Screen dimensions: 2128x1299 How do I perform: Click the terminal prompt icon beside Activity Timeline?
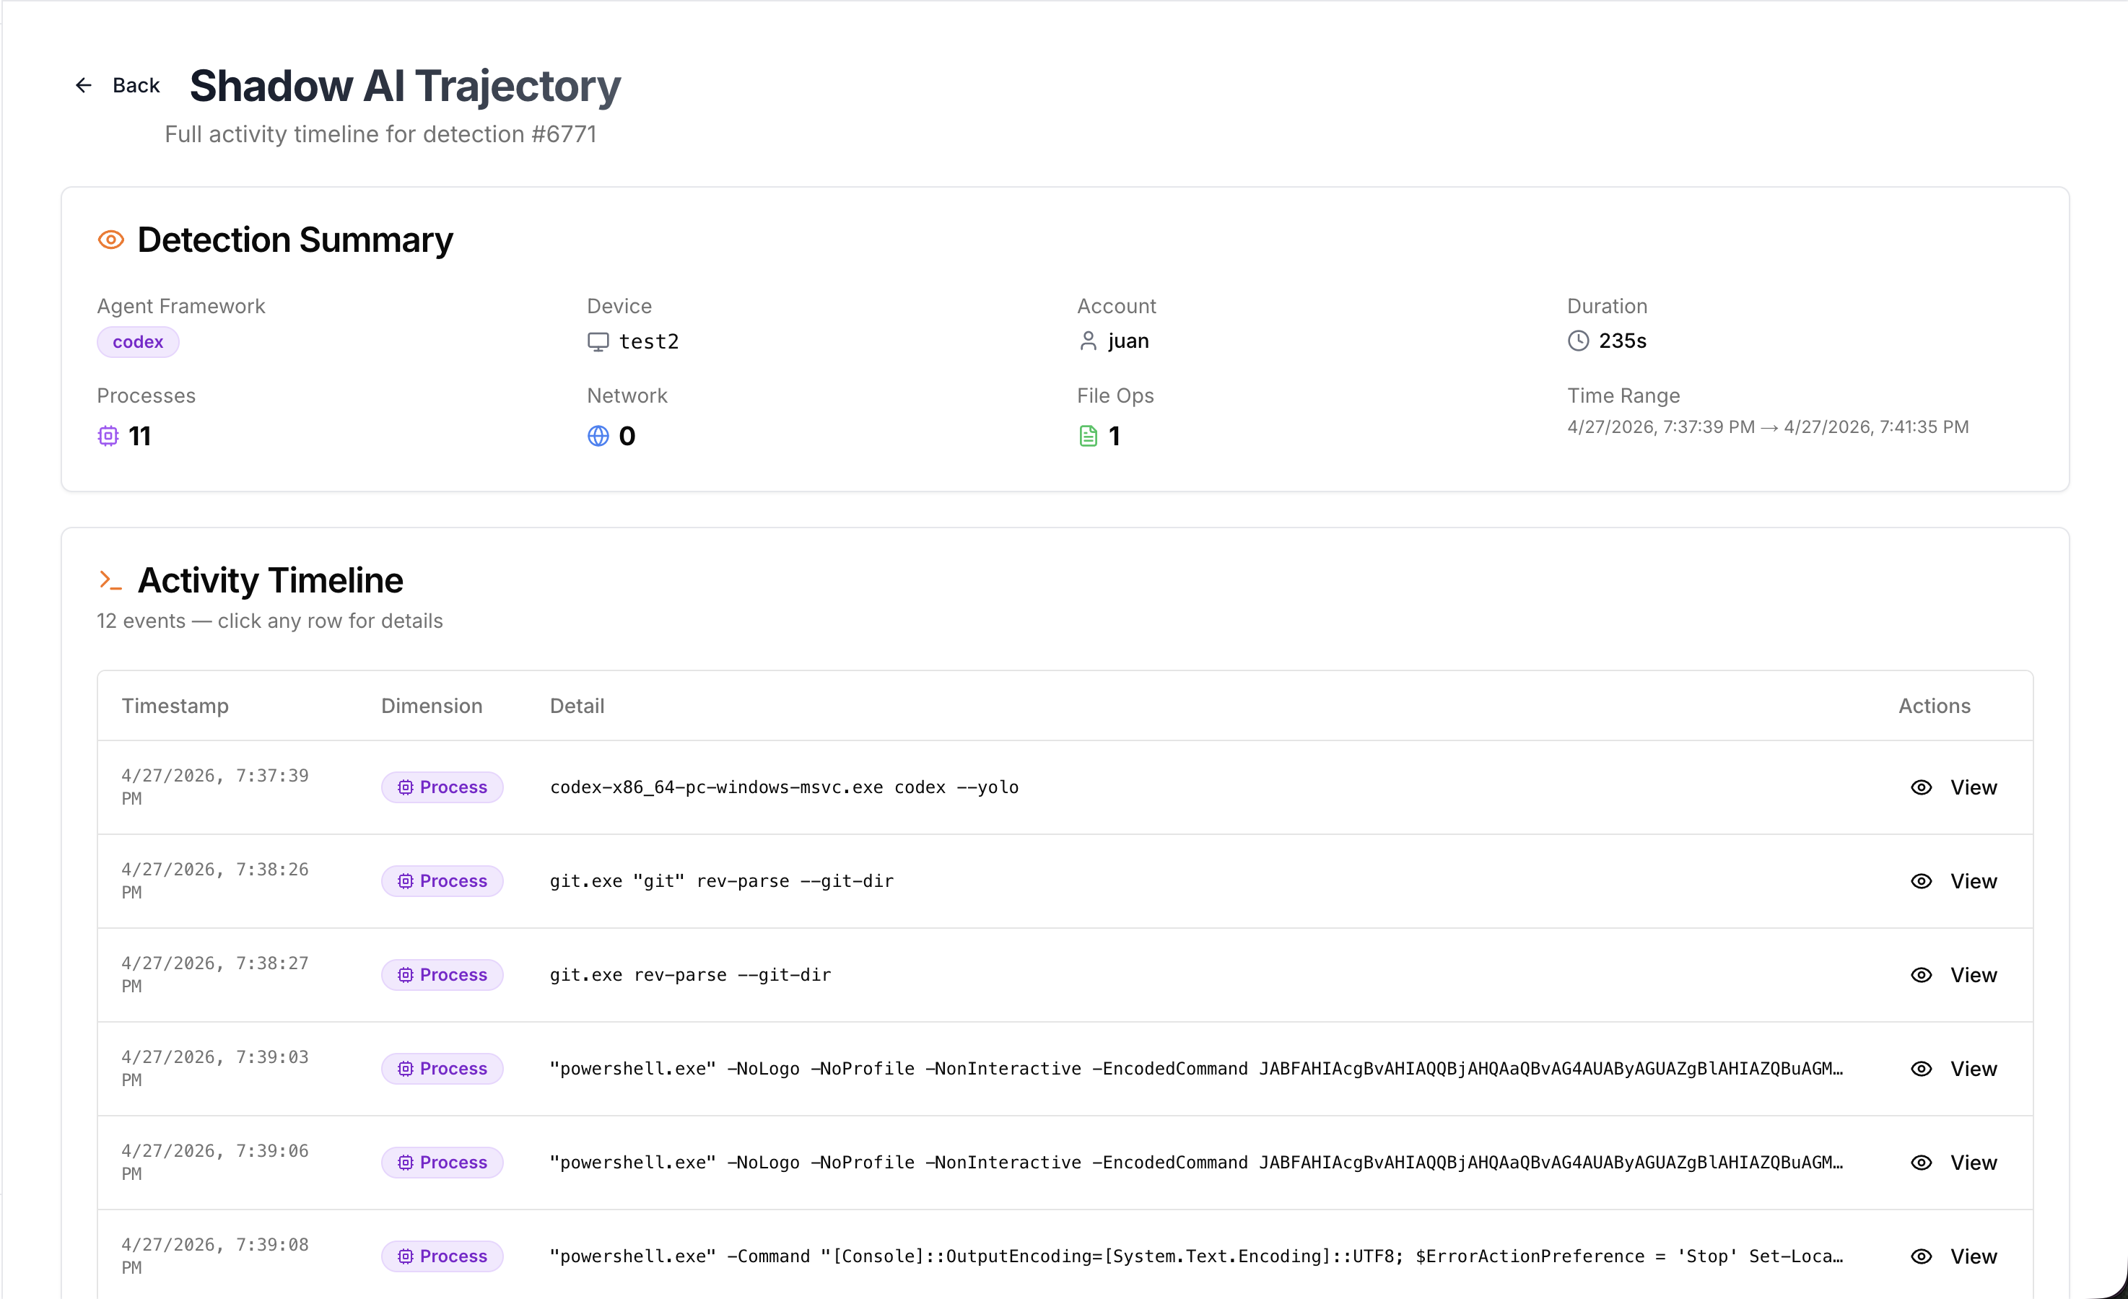coord(110,580)
